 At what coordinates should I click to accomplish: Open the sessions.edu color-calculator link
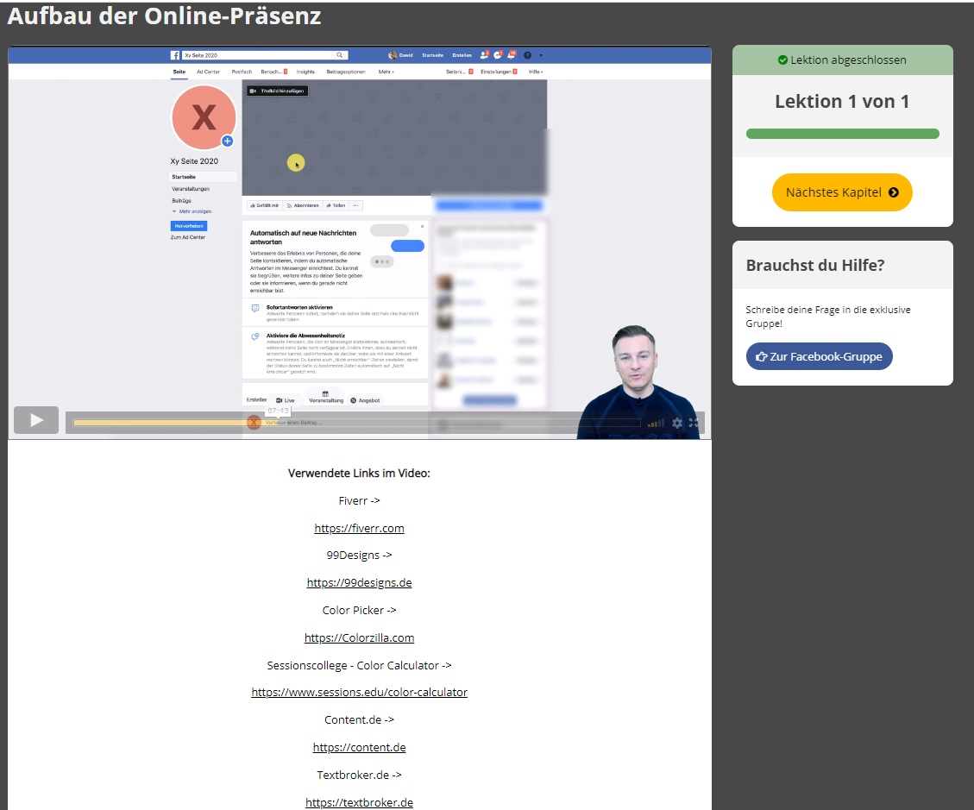pyautogui.click(x=359, y=692)
